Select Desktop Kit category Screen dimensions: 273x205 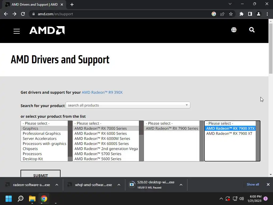(44, 159)
